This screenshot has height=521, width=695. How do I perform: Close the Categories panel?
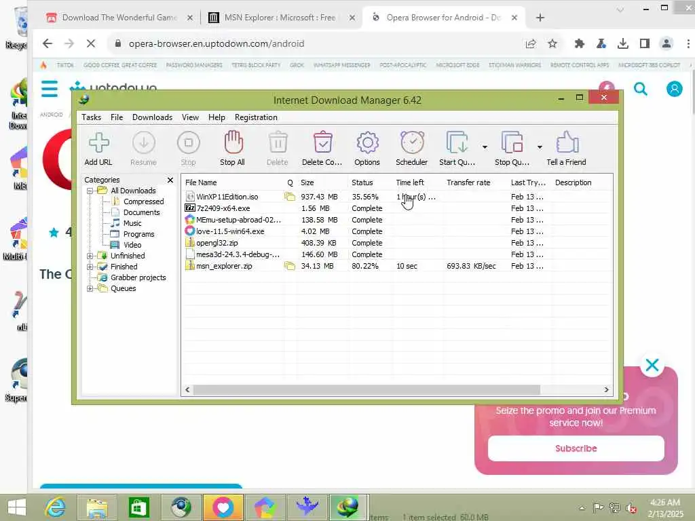[170, 180]
